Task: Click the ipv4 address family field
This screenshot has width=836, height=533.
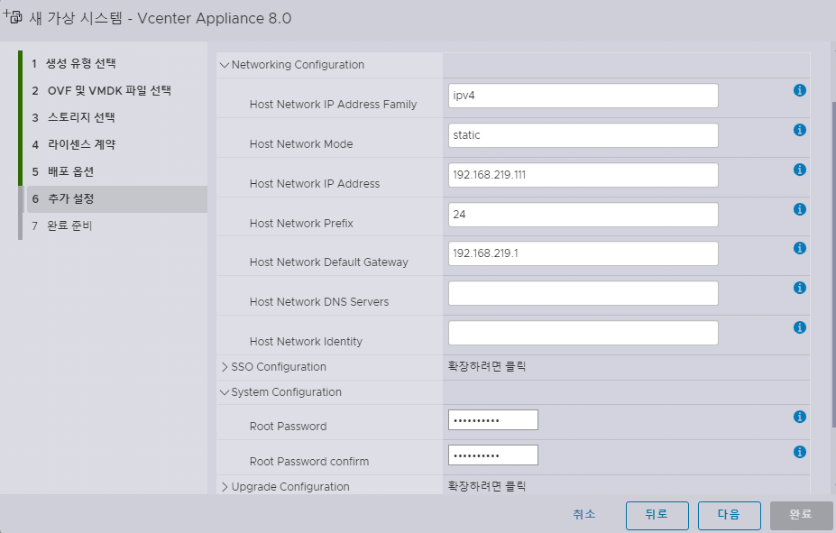Action: tap(583, 96)
